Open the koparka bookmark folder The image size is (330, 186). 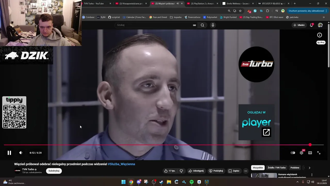click(176, 17)
